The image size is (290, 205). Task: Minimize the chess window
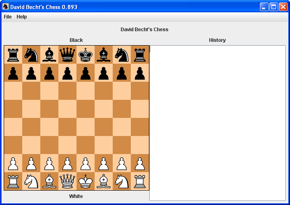pyautogui.click(x=264, y=7)
